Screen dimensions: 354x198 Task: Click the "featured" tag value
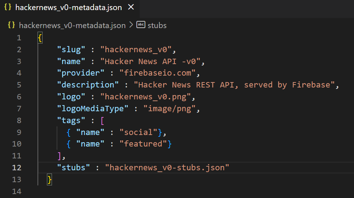coord(143,144)
